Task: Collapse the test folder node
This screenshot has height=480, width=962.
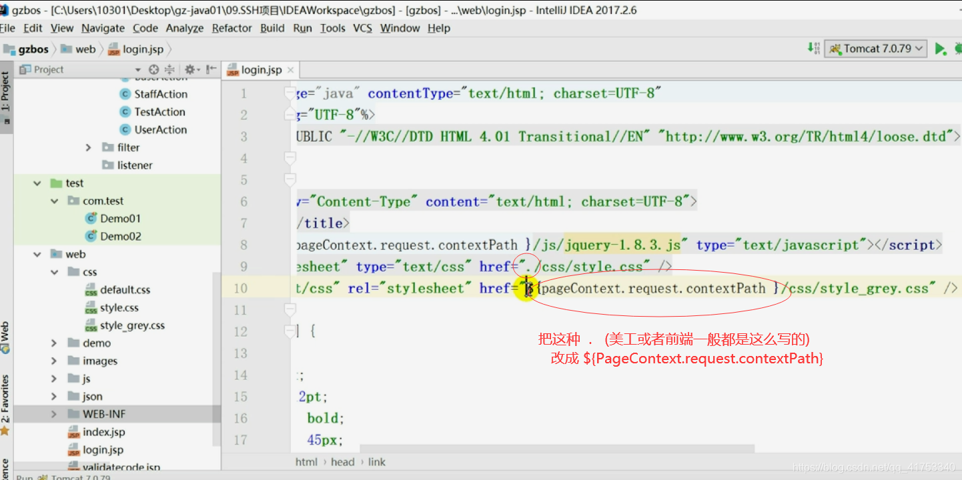Action: click(x=37, y=183)
